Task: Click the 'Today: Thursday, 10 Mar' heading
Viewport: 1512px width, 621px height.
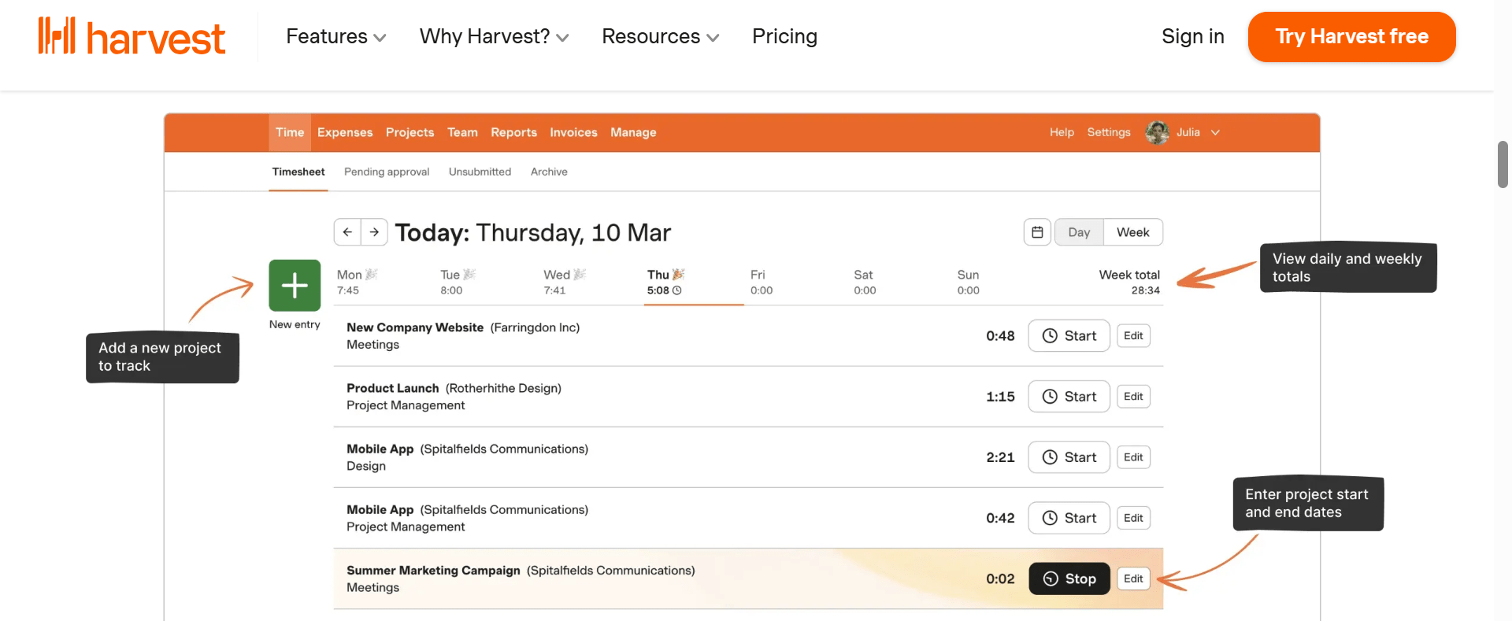Action: point(533,232)
